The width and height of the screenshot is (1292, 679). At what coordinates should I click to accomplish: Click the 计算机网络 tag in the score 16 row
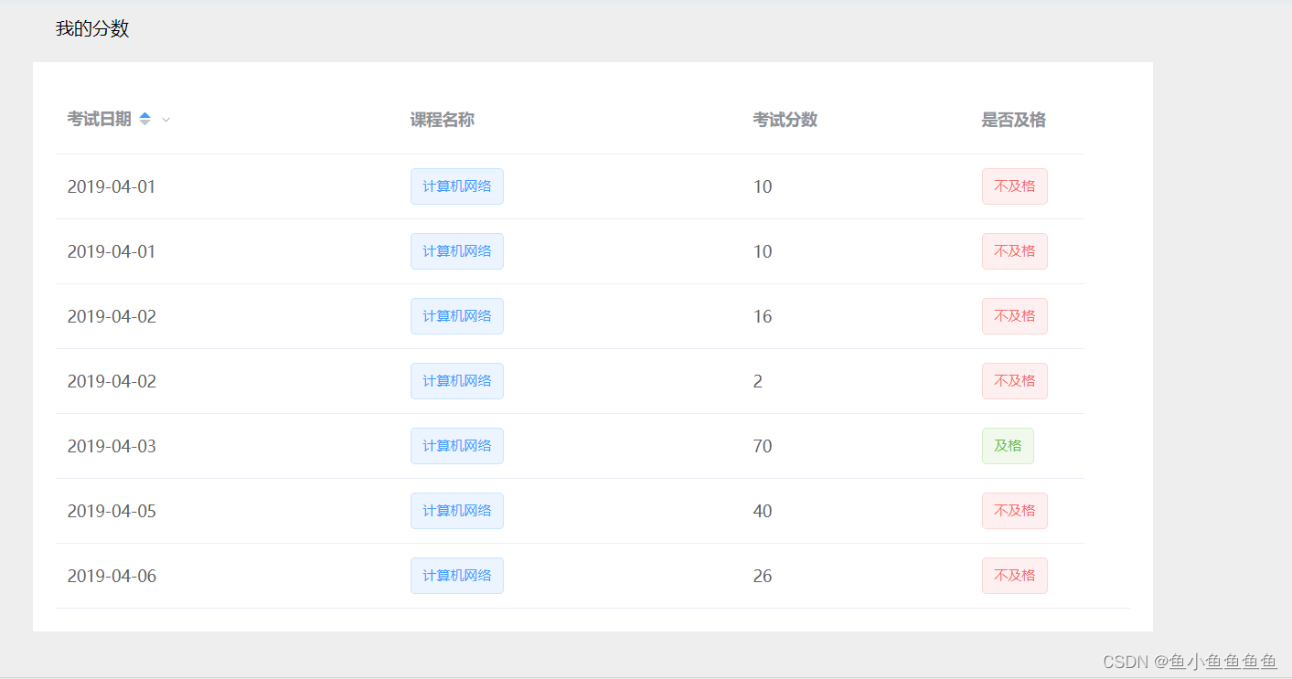click(x=457, y=316)
